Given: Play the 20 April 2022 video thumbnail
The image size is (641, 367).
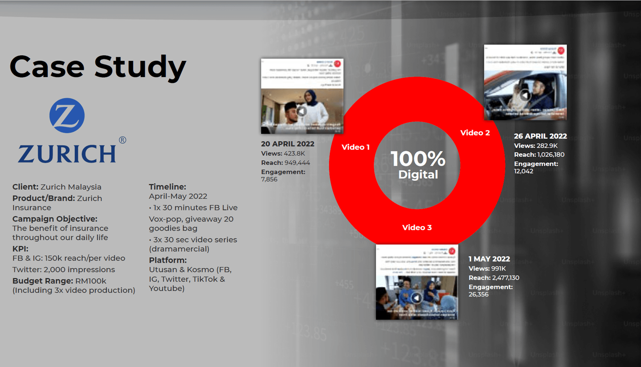Looking at the screenshot, I should tap(302, 111).
